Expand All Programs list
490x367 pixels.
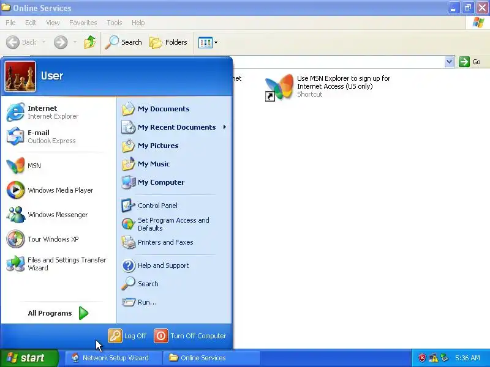58,313
